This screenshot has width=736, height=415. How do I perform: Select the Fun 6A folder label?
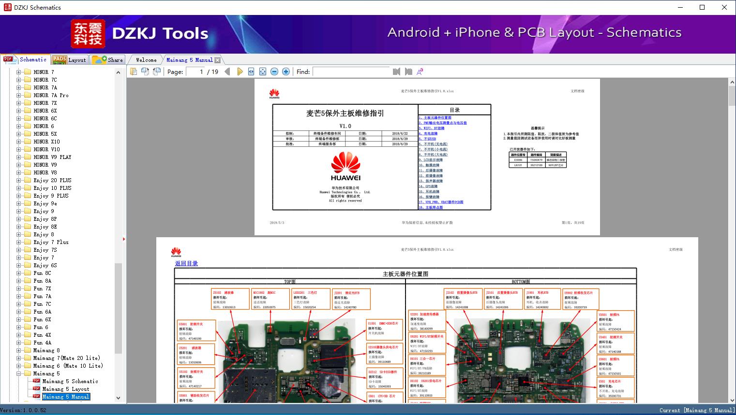click(x=42, y=312)
